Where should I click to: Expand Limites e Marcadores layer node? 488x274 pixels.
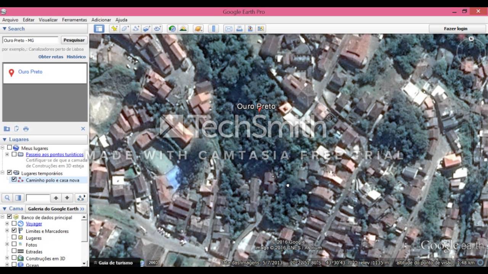[x=7, y=231]
